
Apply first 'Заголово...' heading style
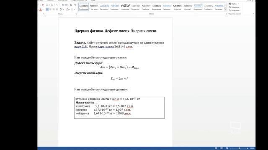[104, 7]
